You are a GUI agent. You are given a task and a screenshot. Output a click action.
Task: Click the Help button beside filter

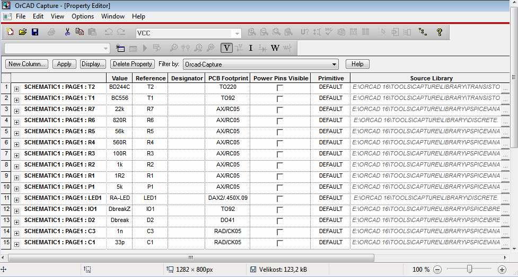(x=357, y=64)
